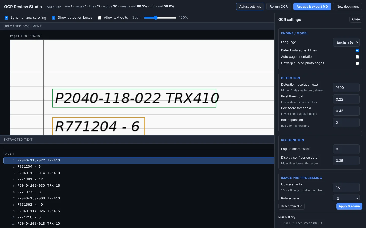Edit Pixel threshold value field
This screenshot has width=366, height=228.
point(346,99)
